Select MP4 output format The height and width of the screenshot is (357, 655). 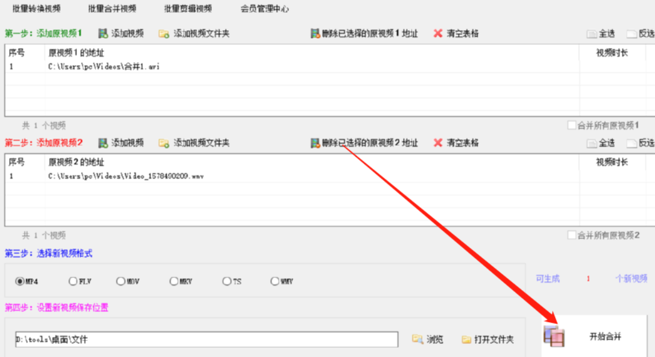19,282
